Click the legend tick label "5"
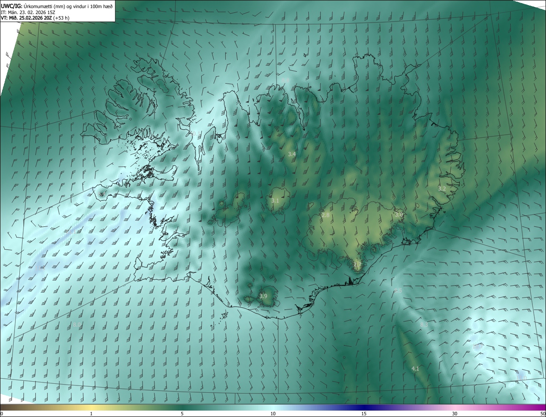The image size is (546, 417). [182, 414]
